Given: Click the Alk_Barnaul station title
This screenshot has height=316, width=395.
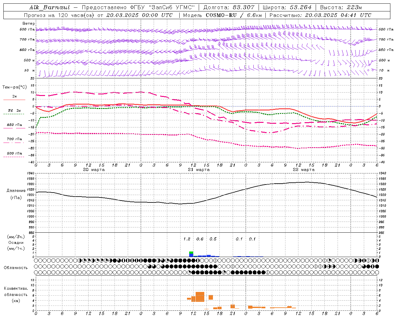Looking at the screenshot, I should pos(50,7).
